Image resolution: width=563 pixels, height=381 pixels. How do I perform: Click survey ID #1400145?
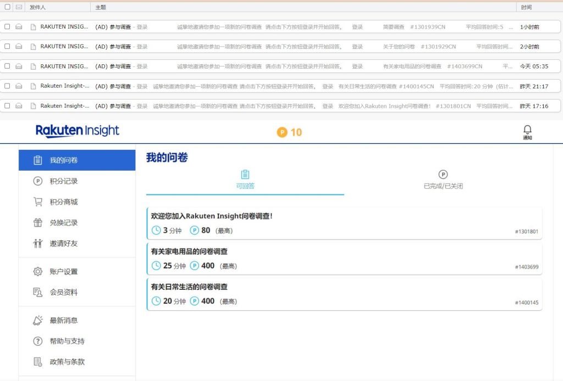(x=526, y=302)
